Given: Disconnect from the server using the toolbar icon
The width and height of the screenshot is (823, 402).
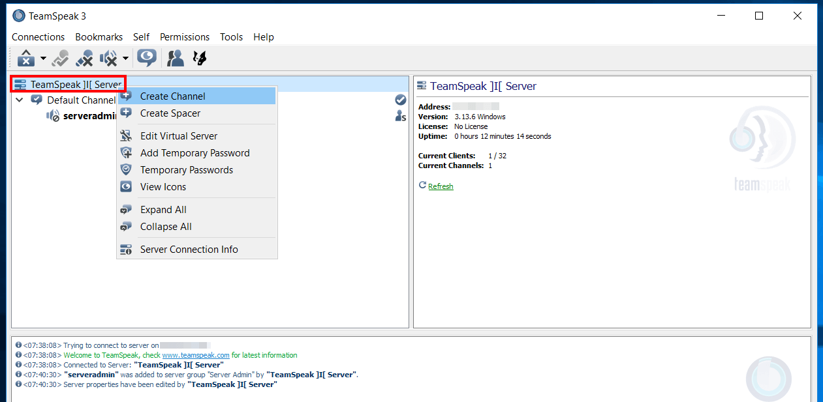Looking at the screenshot, I should (x=26, y=58).
